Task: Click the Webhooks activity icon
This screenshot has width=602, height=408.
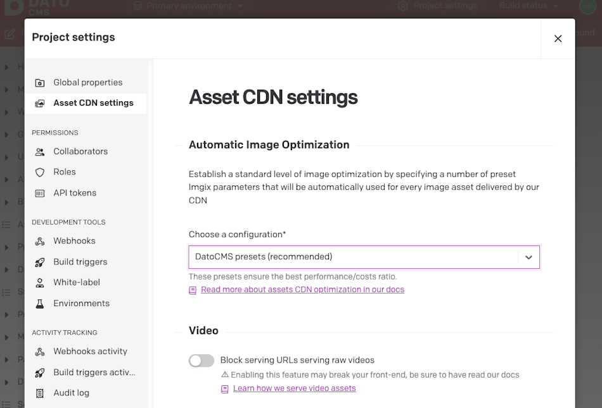Action: [x=39, y=351]
